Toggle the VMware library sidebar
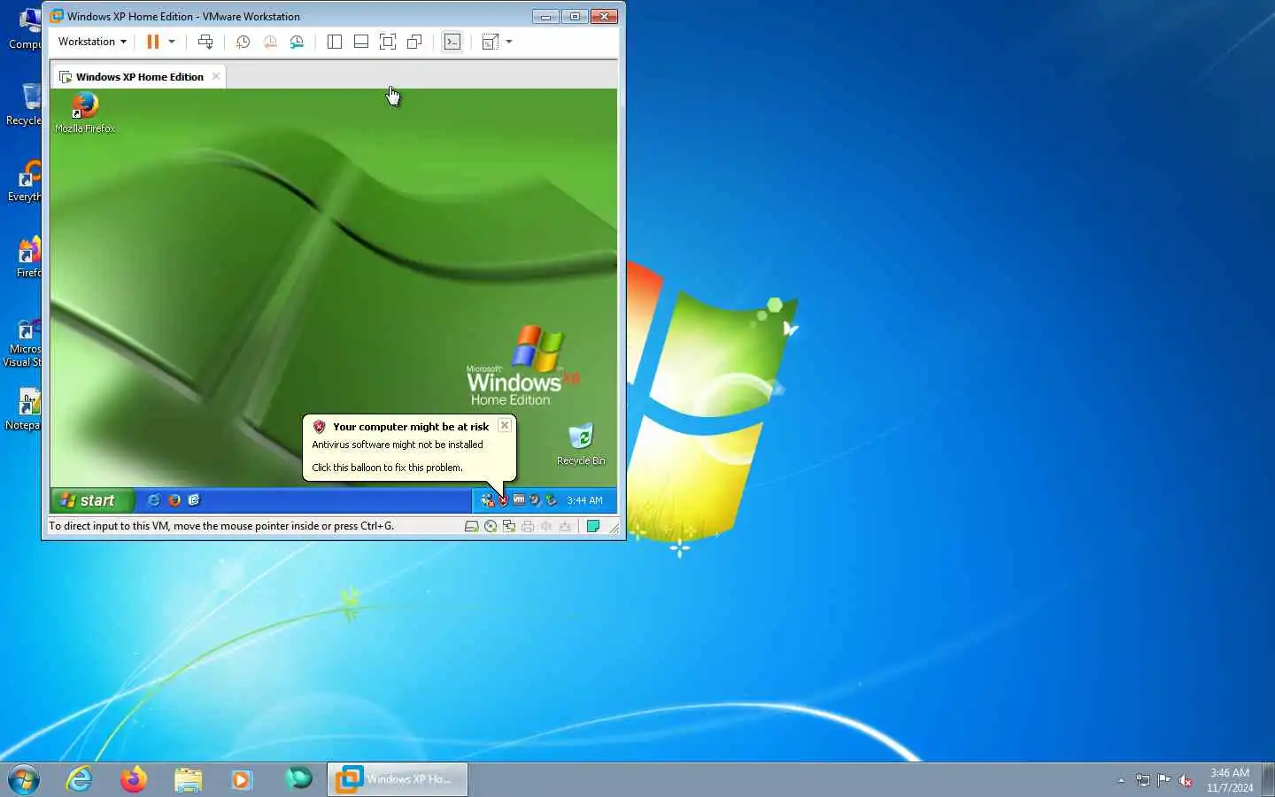Screen dimensions: 1275x797 (335, 42)
